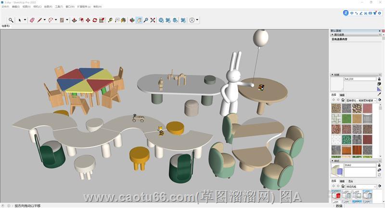This screenshot has height=208, width=385.
Task: Click the IME settings gear icon
Action: (x=379, y=13)
